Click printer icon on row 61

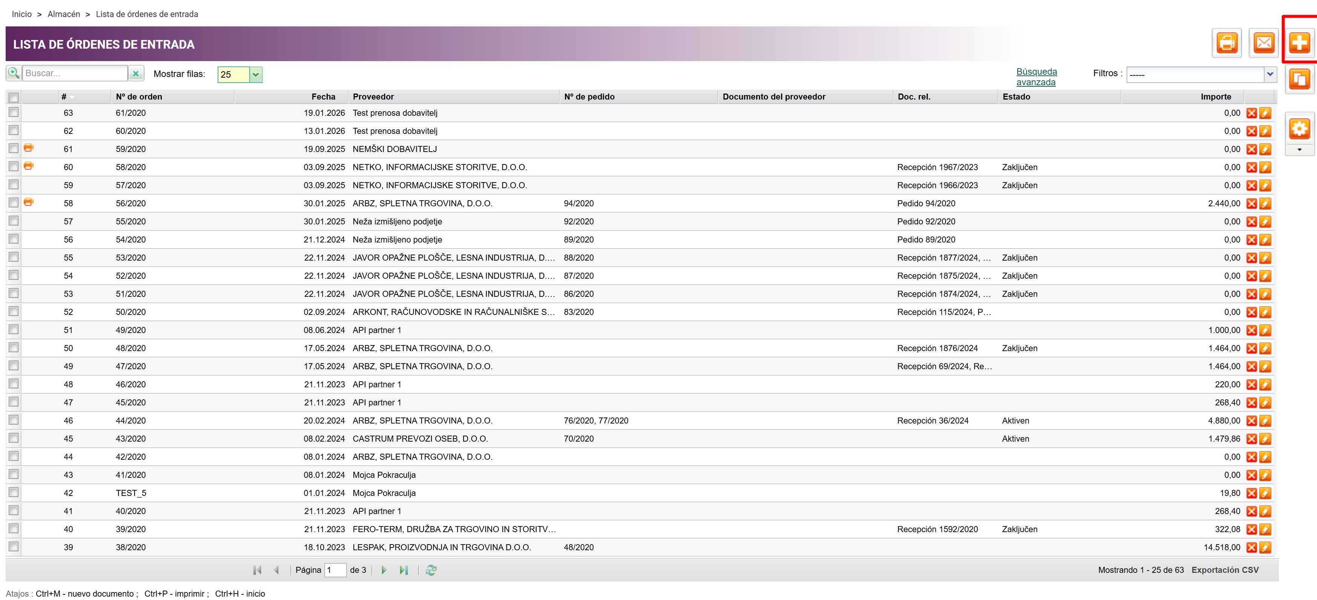click(x=29, y=148)
